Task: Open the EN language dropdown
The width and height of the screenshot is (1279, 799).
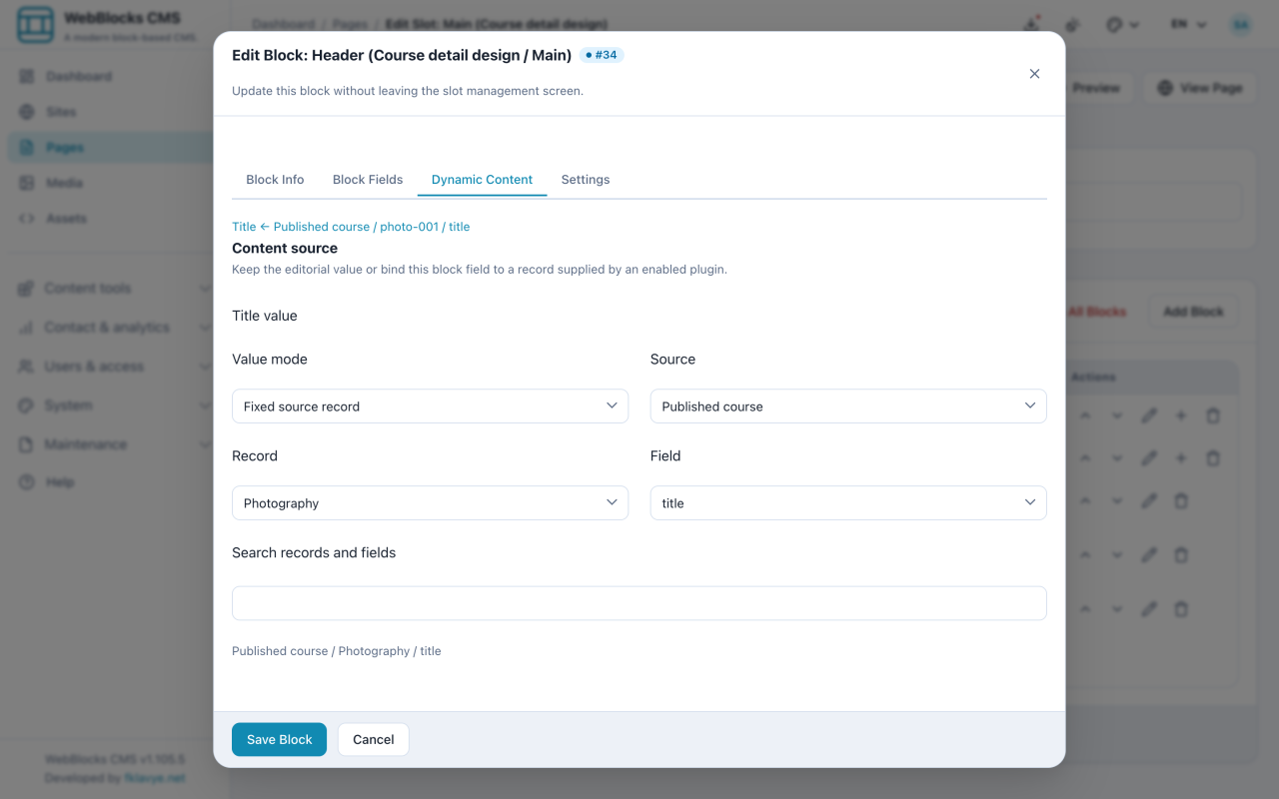Action: 1189,24
